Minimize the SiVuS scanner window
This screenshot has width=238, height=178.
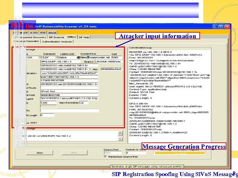(215, 27)
